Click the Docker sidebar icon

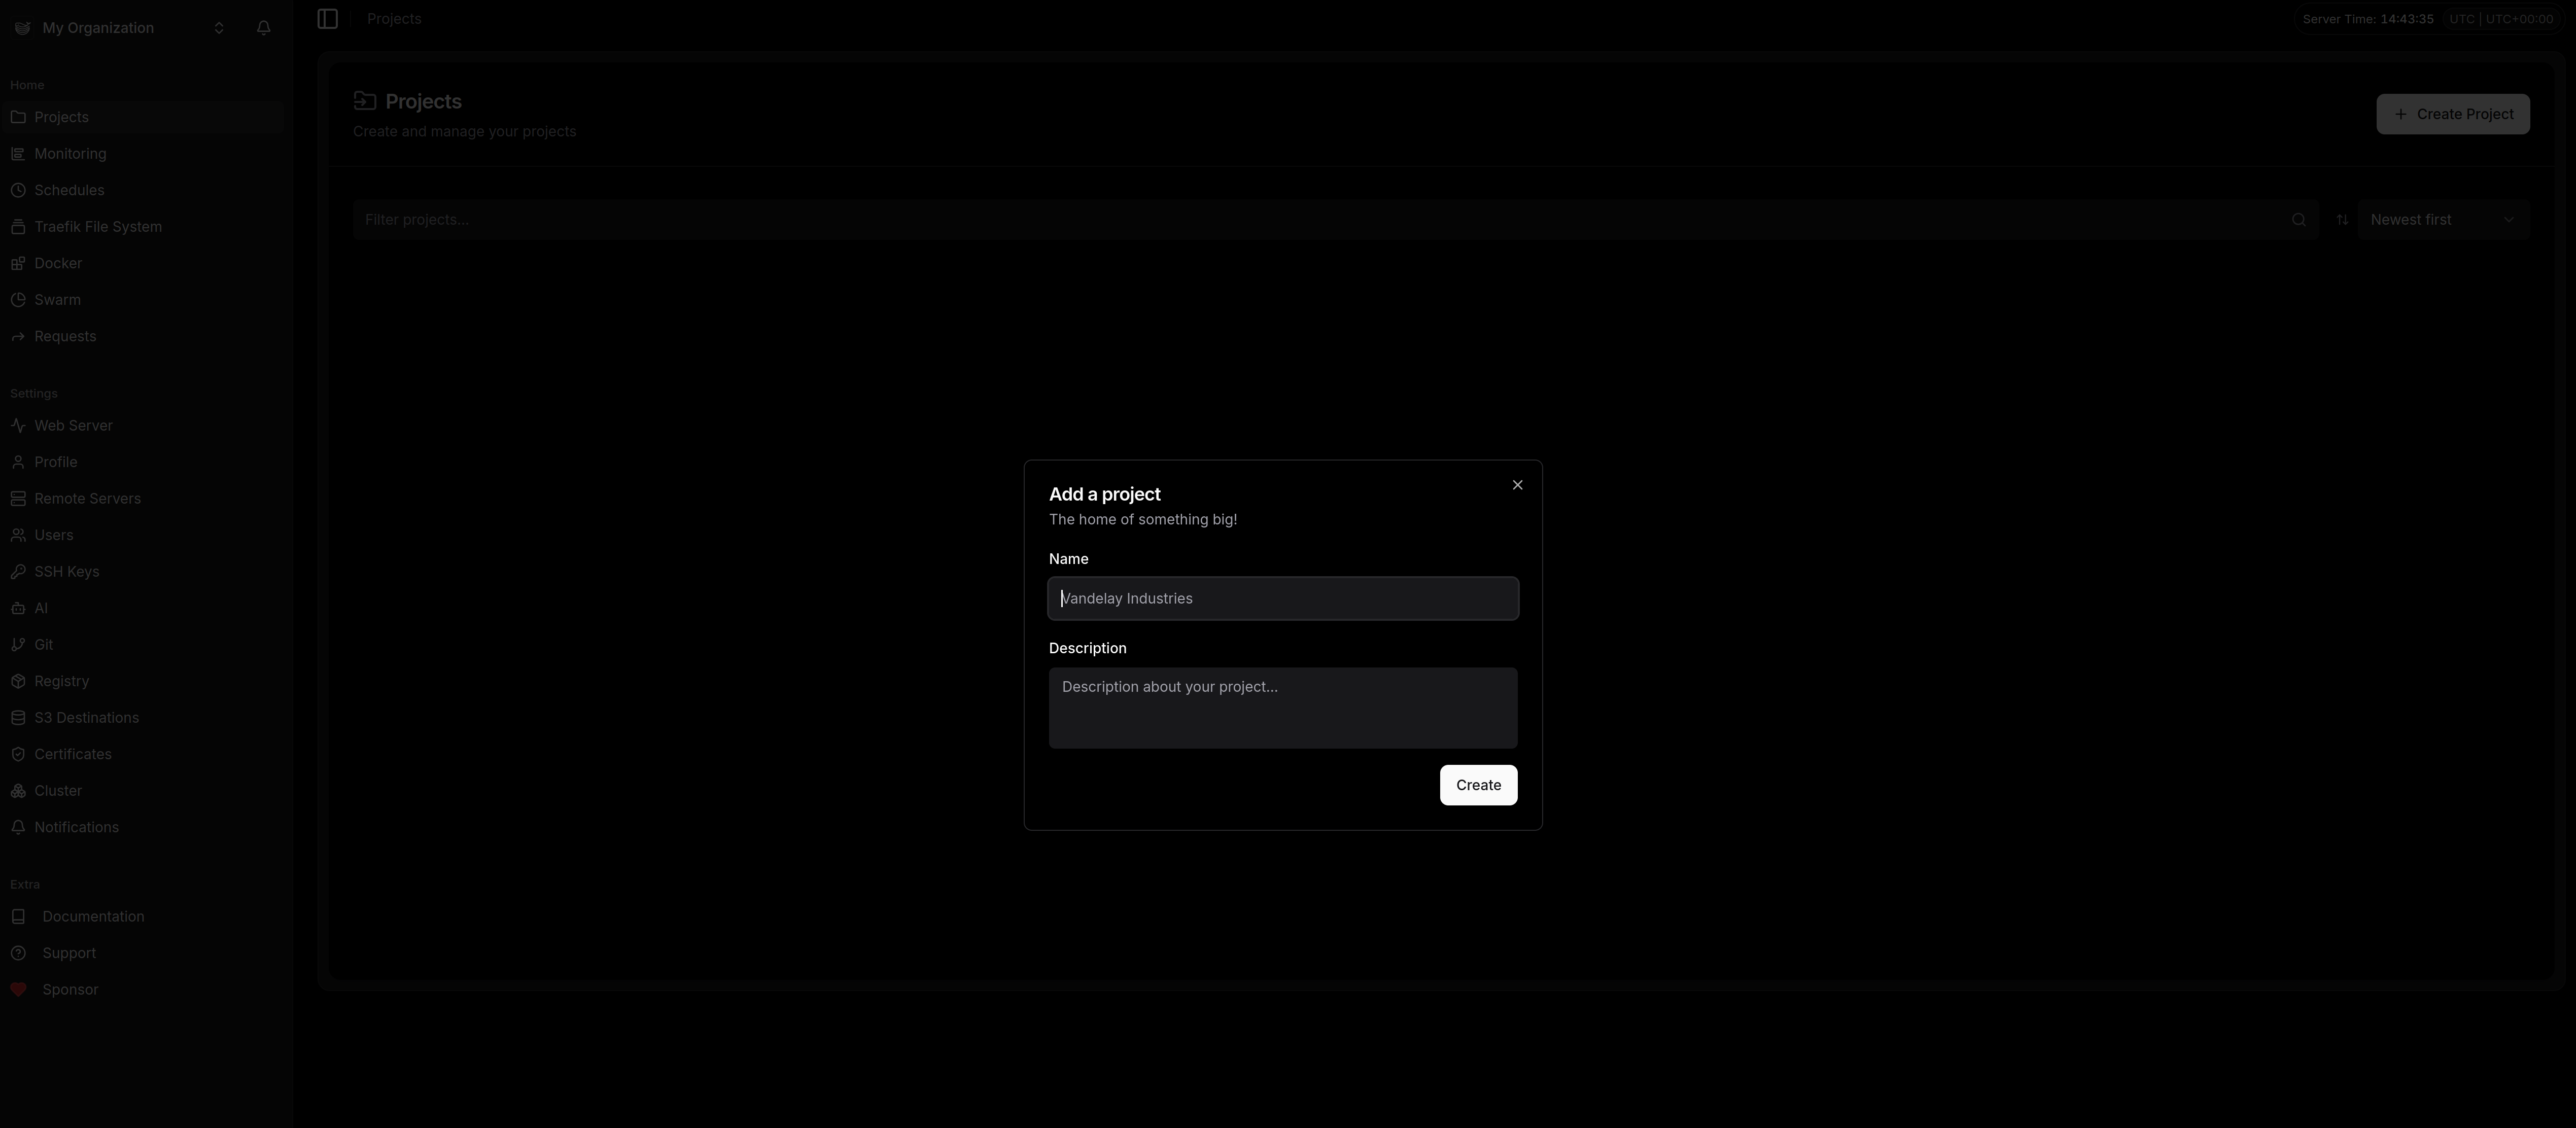18,263
